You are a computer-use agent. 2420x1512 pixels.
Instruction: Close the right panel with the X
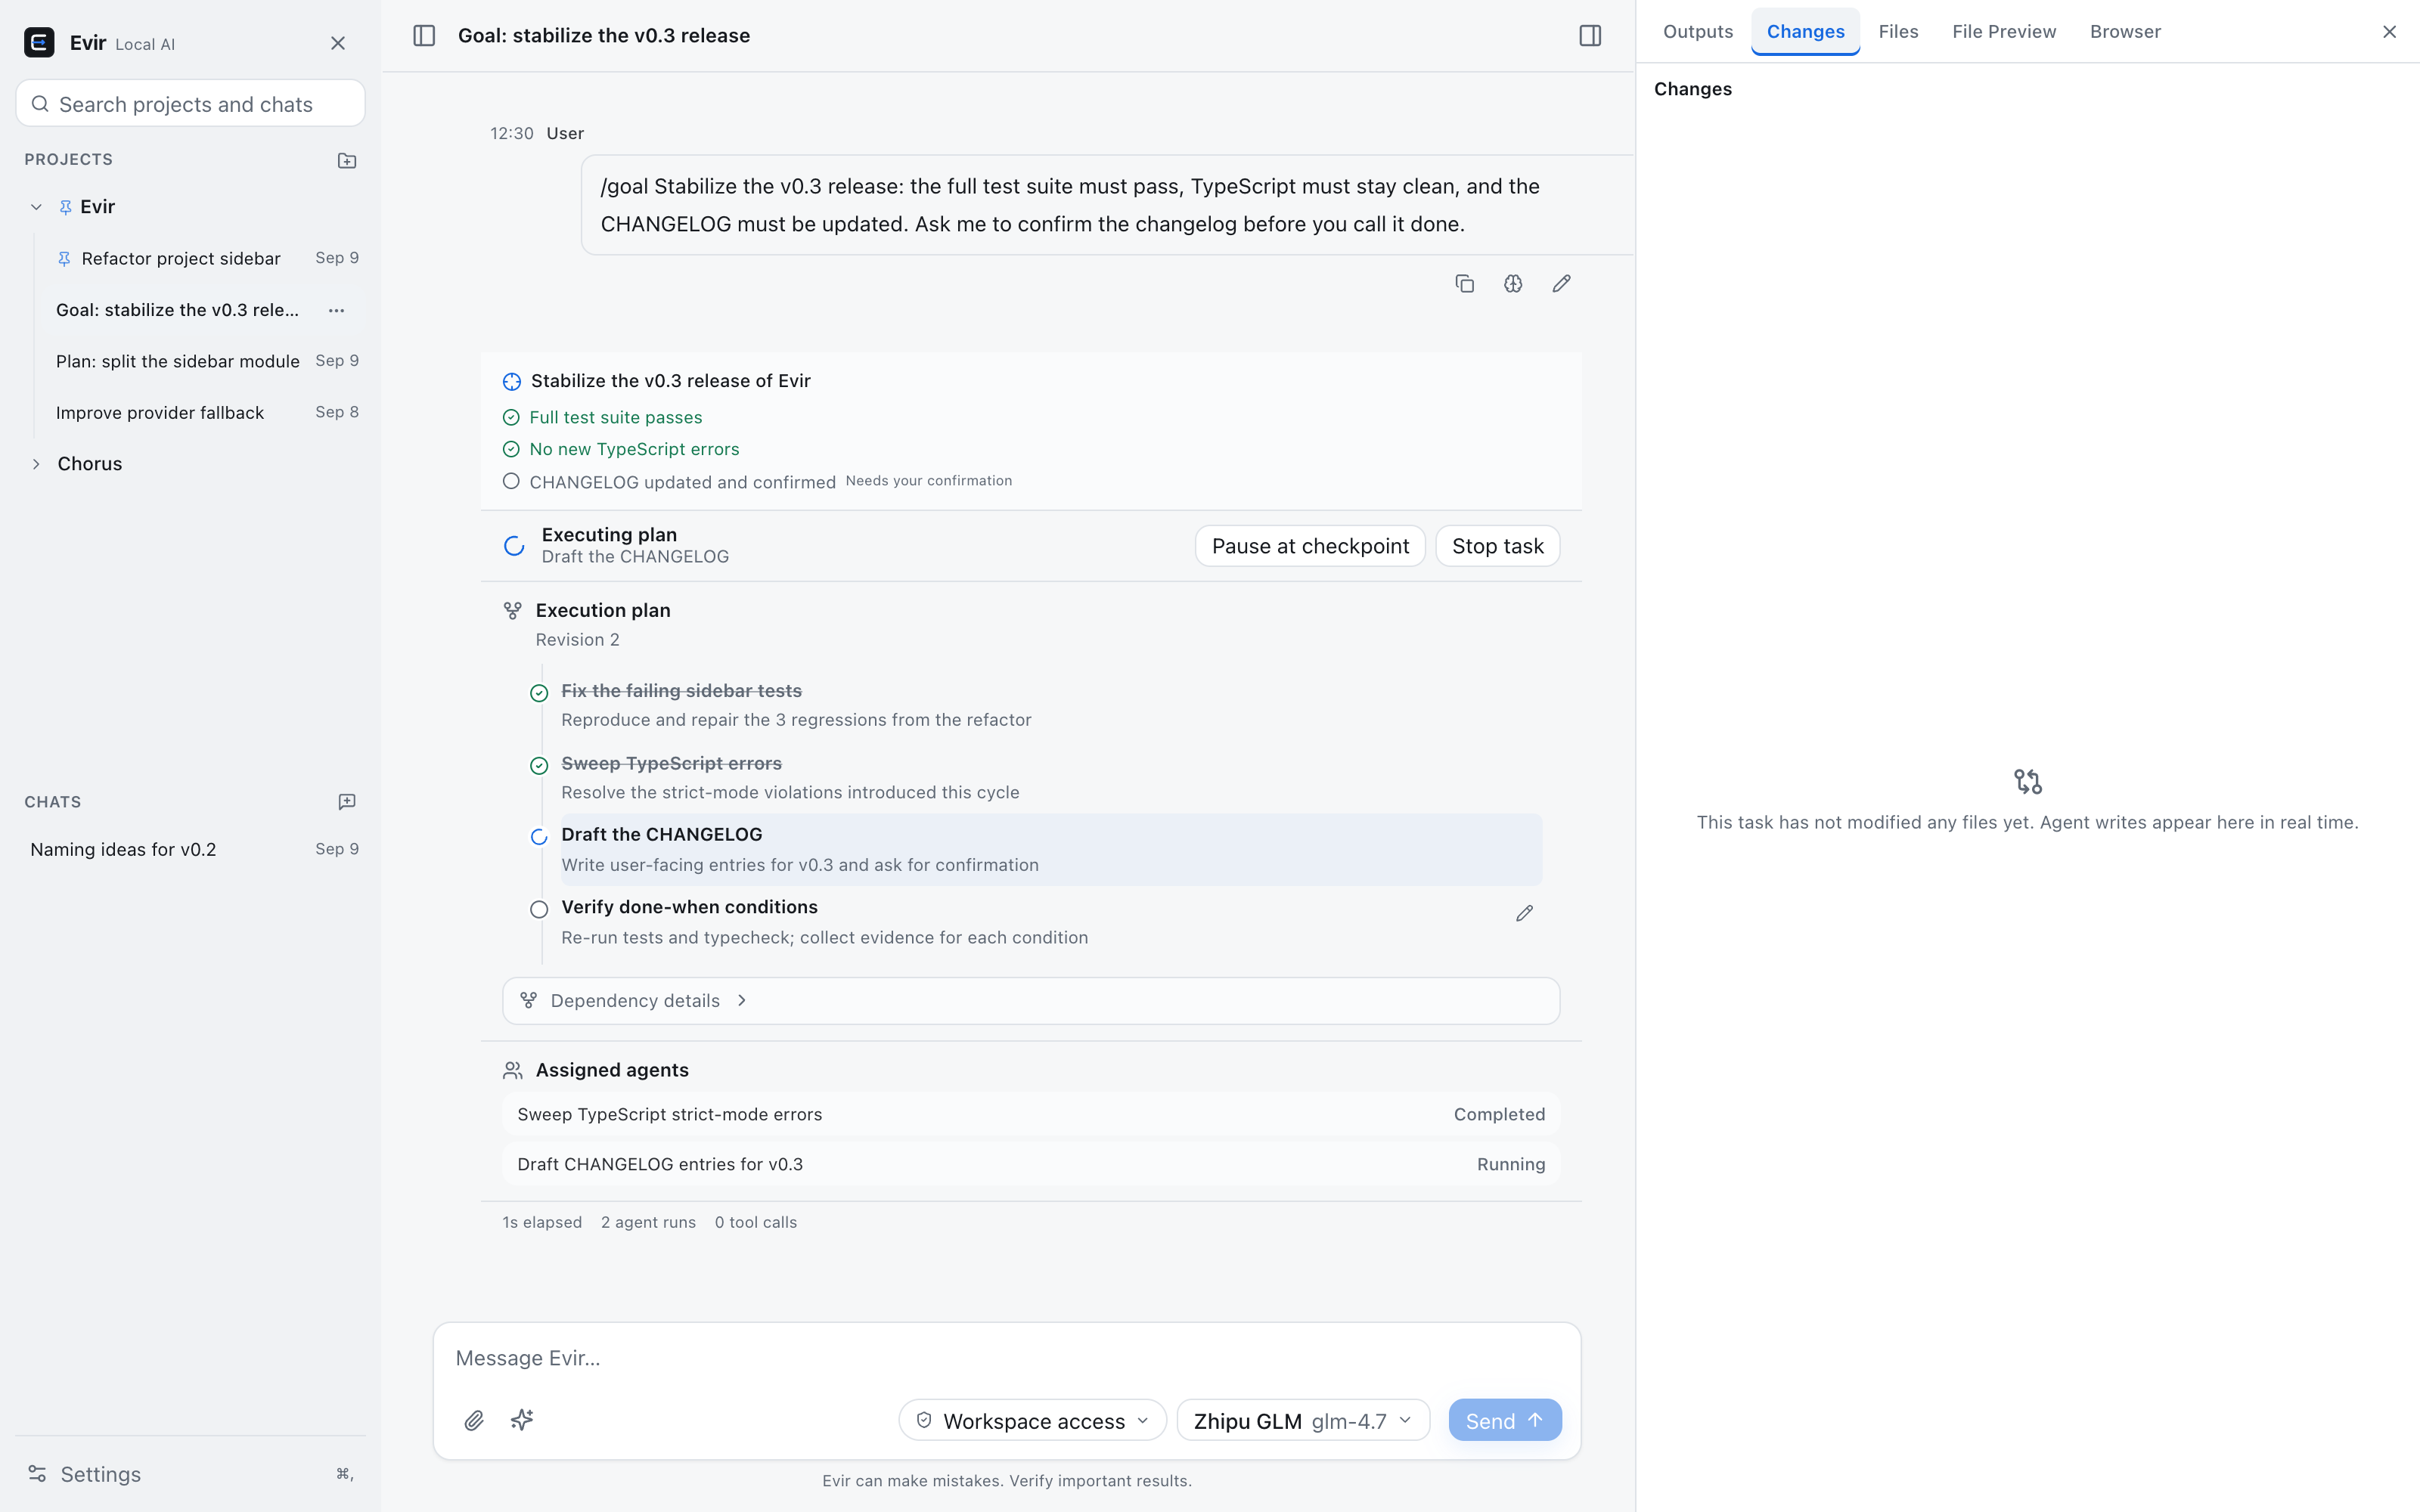pyautogui.click(x=2389, y=32)
